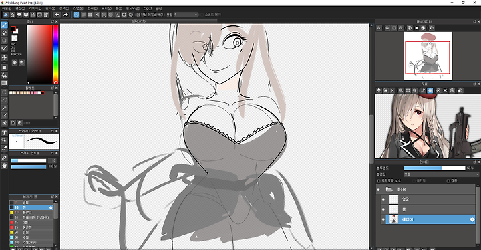This screenshot has width=481, height=250.
Task: Select the Eraser tool
Action: 4,33
